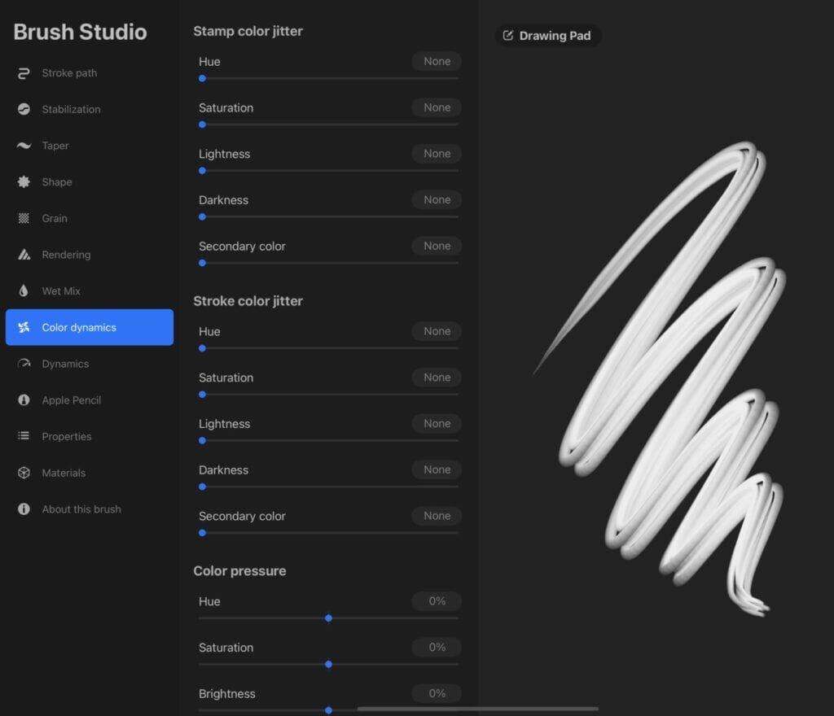
Task: Click Color pressure Hue slider handle
Action: 329,618
